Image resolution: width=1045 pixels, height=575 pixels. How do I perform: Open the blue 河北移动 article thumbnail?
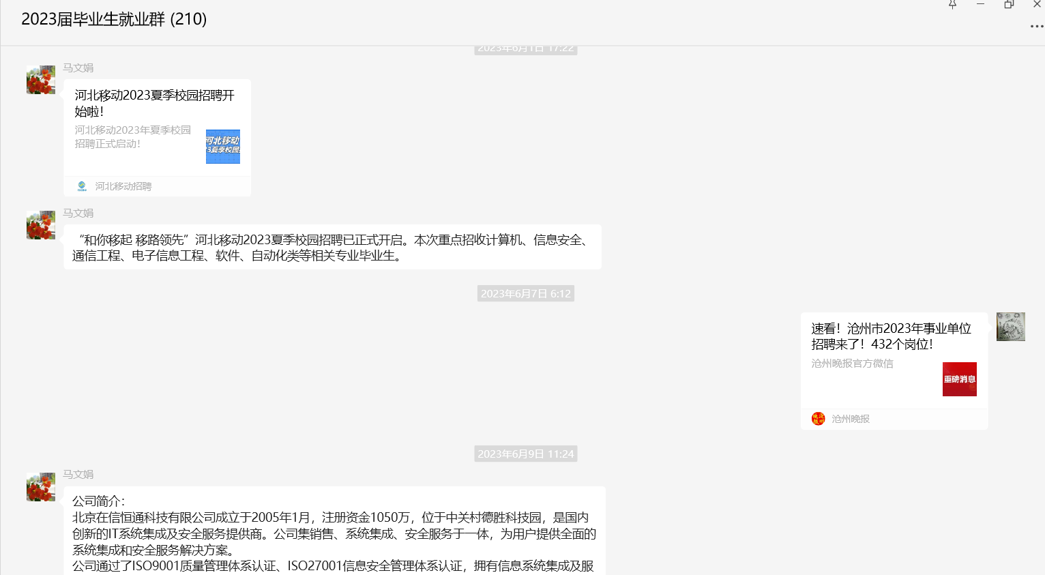223,147
